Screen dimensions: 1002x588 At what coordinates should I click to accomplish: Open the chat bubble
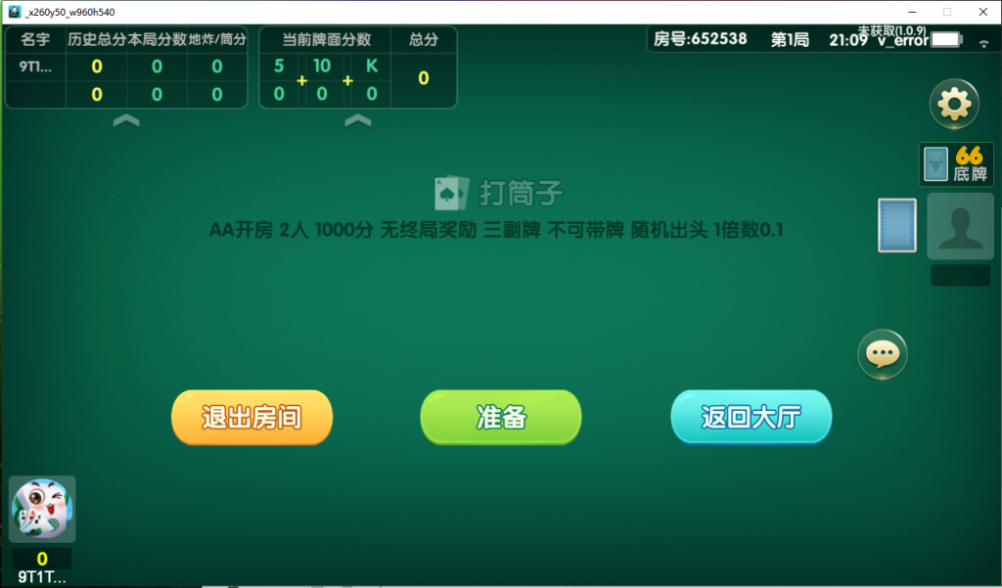[882, 354]
